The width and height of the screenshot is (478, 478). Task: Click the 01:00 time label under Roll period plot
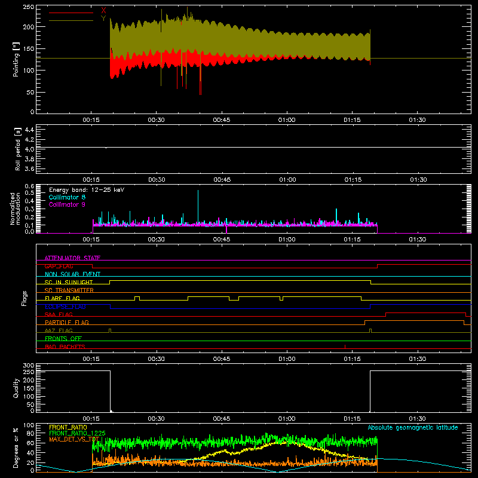287,180
